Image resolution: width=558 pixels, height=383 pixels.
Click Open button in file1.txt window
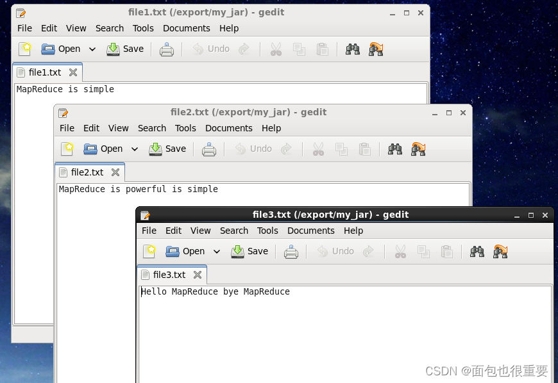click(61, 49)
